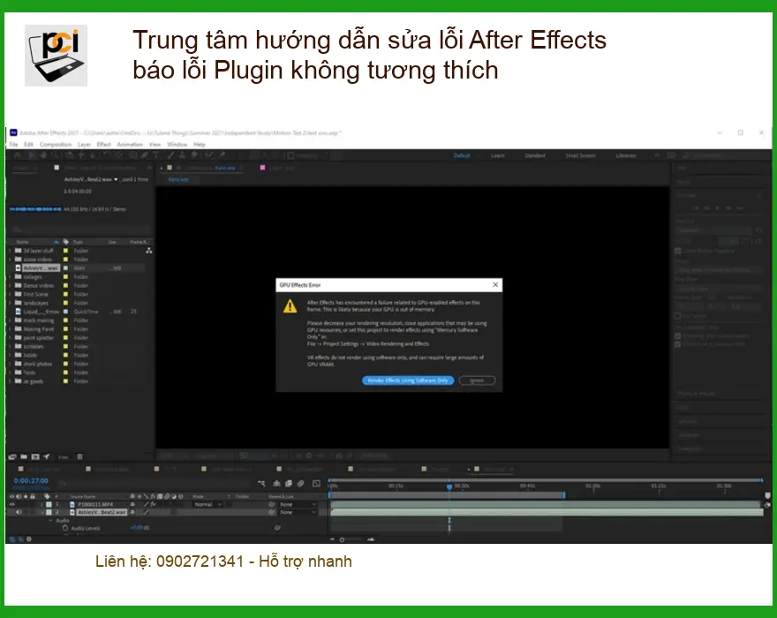Viewport: 777px width, 618px height.
Task: Click the Audio Levels stopwatch
Action: 65,528
